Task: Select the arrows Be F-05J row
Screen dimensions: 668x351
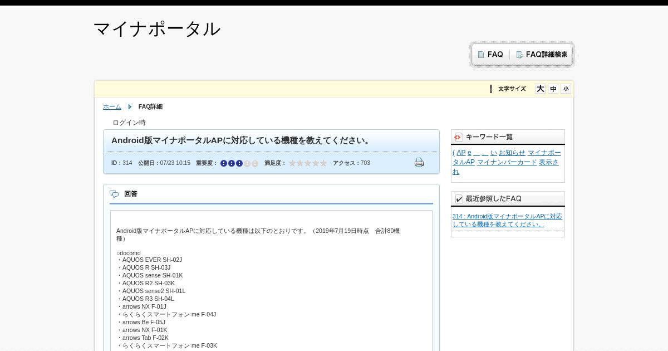Action: pos(141,322)
